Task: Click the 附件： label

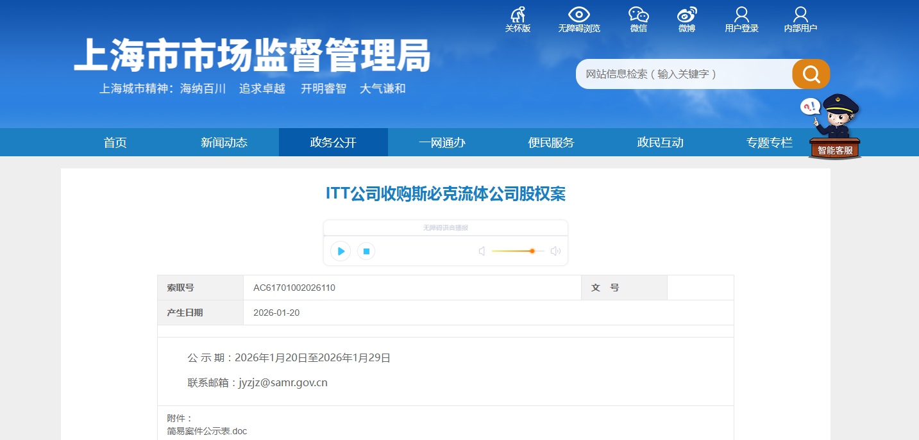Action: click(180, 418)
